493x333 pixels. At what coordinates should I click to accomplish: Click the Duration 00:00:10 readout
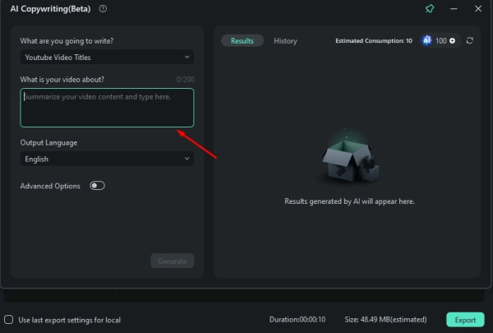(x=297, y=320)
